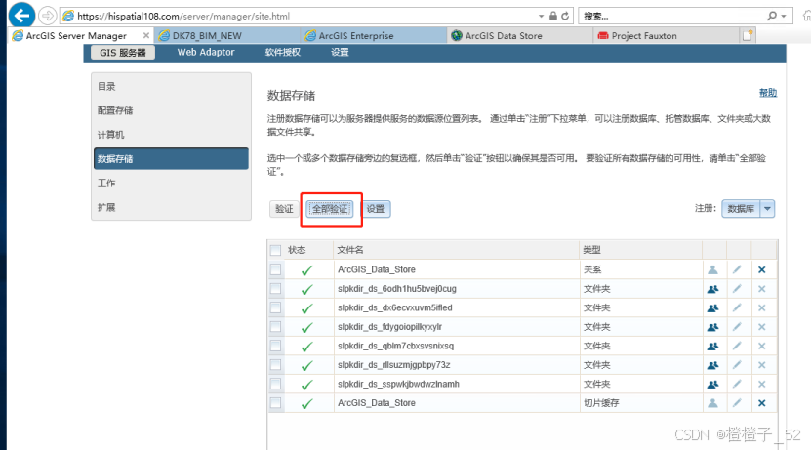Image resolution: width=811 pixels, height=450 pixels.
Task: Click the browser forward arrow button
Action: click(48, 16)
